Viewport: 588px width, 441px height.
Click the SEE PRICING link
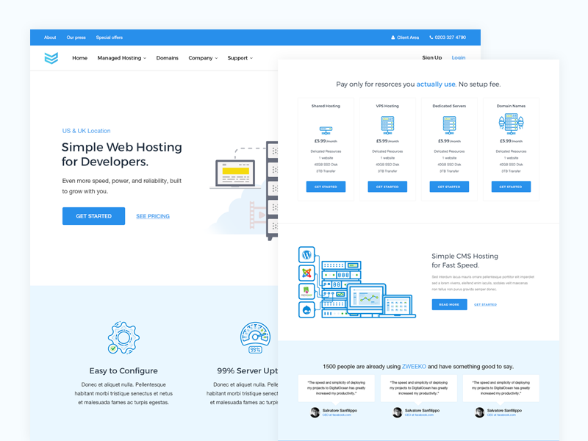152,215
